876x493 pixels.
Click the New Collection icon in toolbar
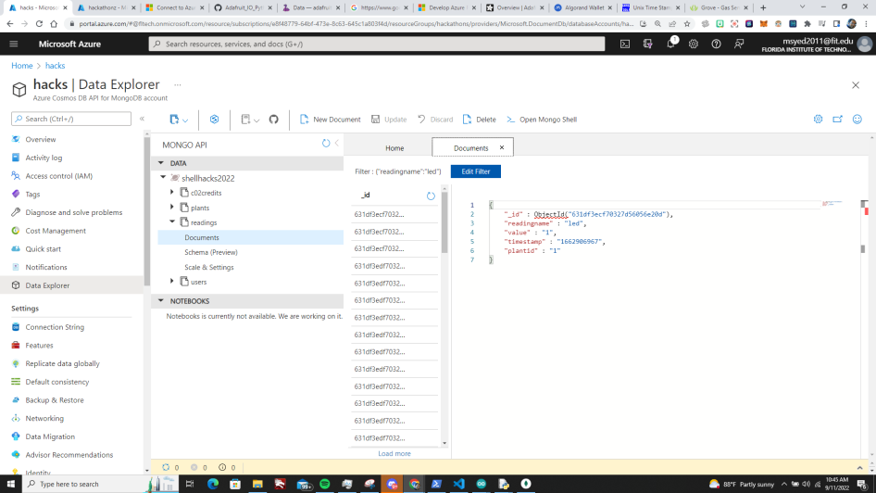click(174, 119)
